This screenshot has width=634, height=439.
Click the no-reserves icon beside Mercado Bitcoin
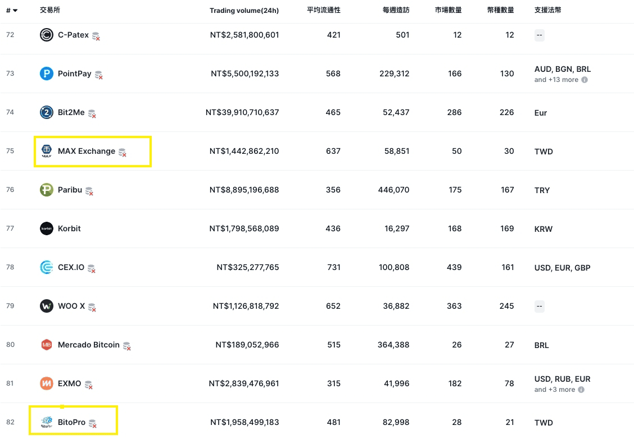tap(126, 346)
